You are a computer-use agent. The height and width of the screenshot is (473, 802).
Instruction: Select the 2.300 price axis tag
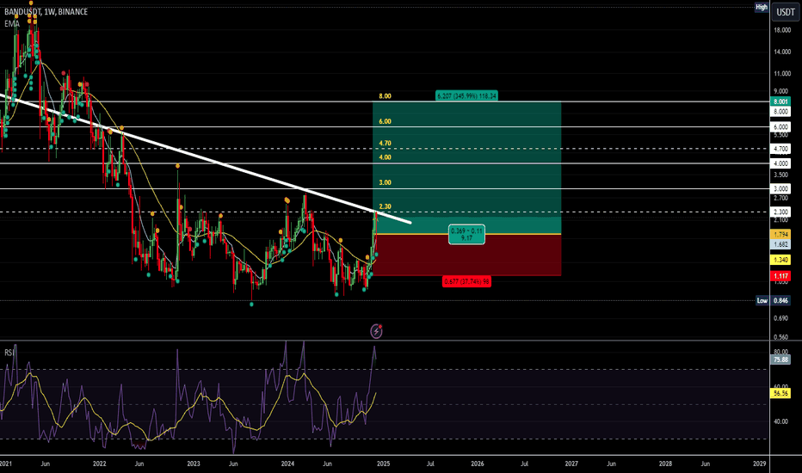pos(780,212)
